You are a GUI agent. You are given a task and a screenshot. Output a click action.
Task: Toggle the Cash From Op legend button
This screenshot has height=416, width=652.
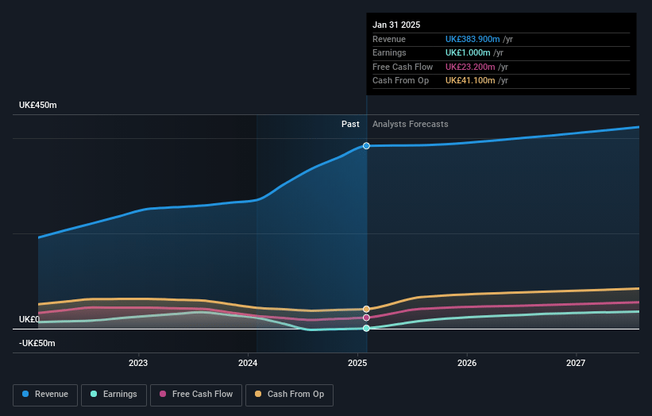(289, 395)
